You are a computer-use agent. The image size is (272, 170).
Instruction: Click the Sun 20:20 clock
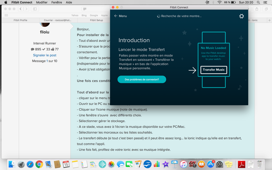click(x=246, y=2)
